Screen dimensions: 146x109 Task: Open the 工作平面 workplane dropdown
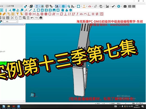[x=15, y=6]
